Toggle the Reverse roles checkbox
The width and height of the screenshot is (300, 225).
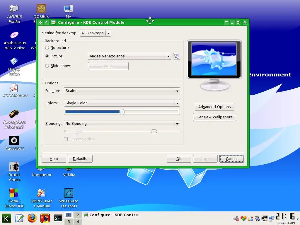pyautogui.click(x=66, y=139)
